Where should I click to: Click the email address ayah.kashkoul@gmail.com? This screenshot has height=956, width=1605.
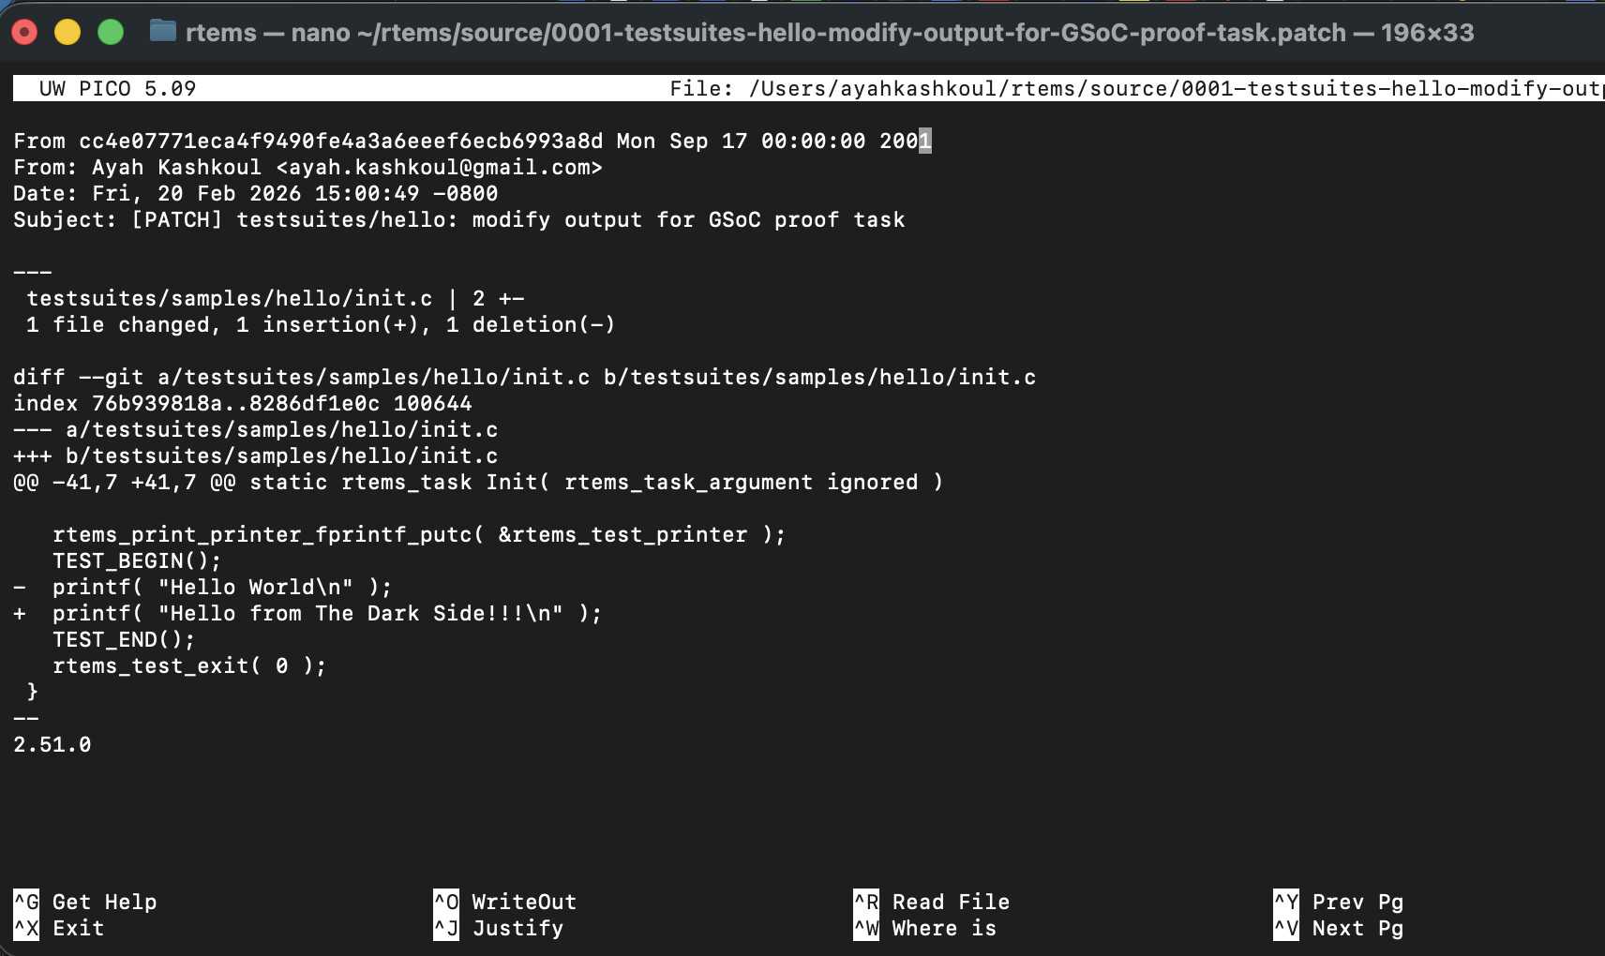tap(440, 167)
